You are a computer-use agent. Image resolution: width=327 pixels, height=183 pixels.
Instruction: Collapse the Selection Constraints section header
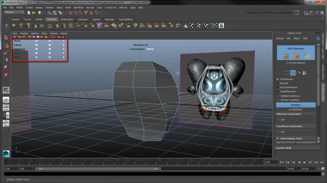click(x=296, y=114)
